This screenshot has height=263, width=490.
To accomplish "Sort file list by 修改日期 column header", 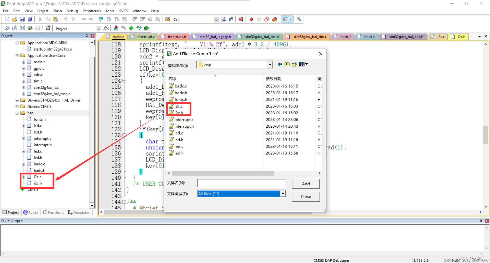I will click(x=273, y=79).
